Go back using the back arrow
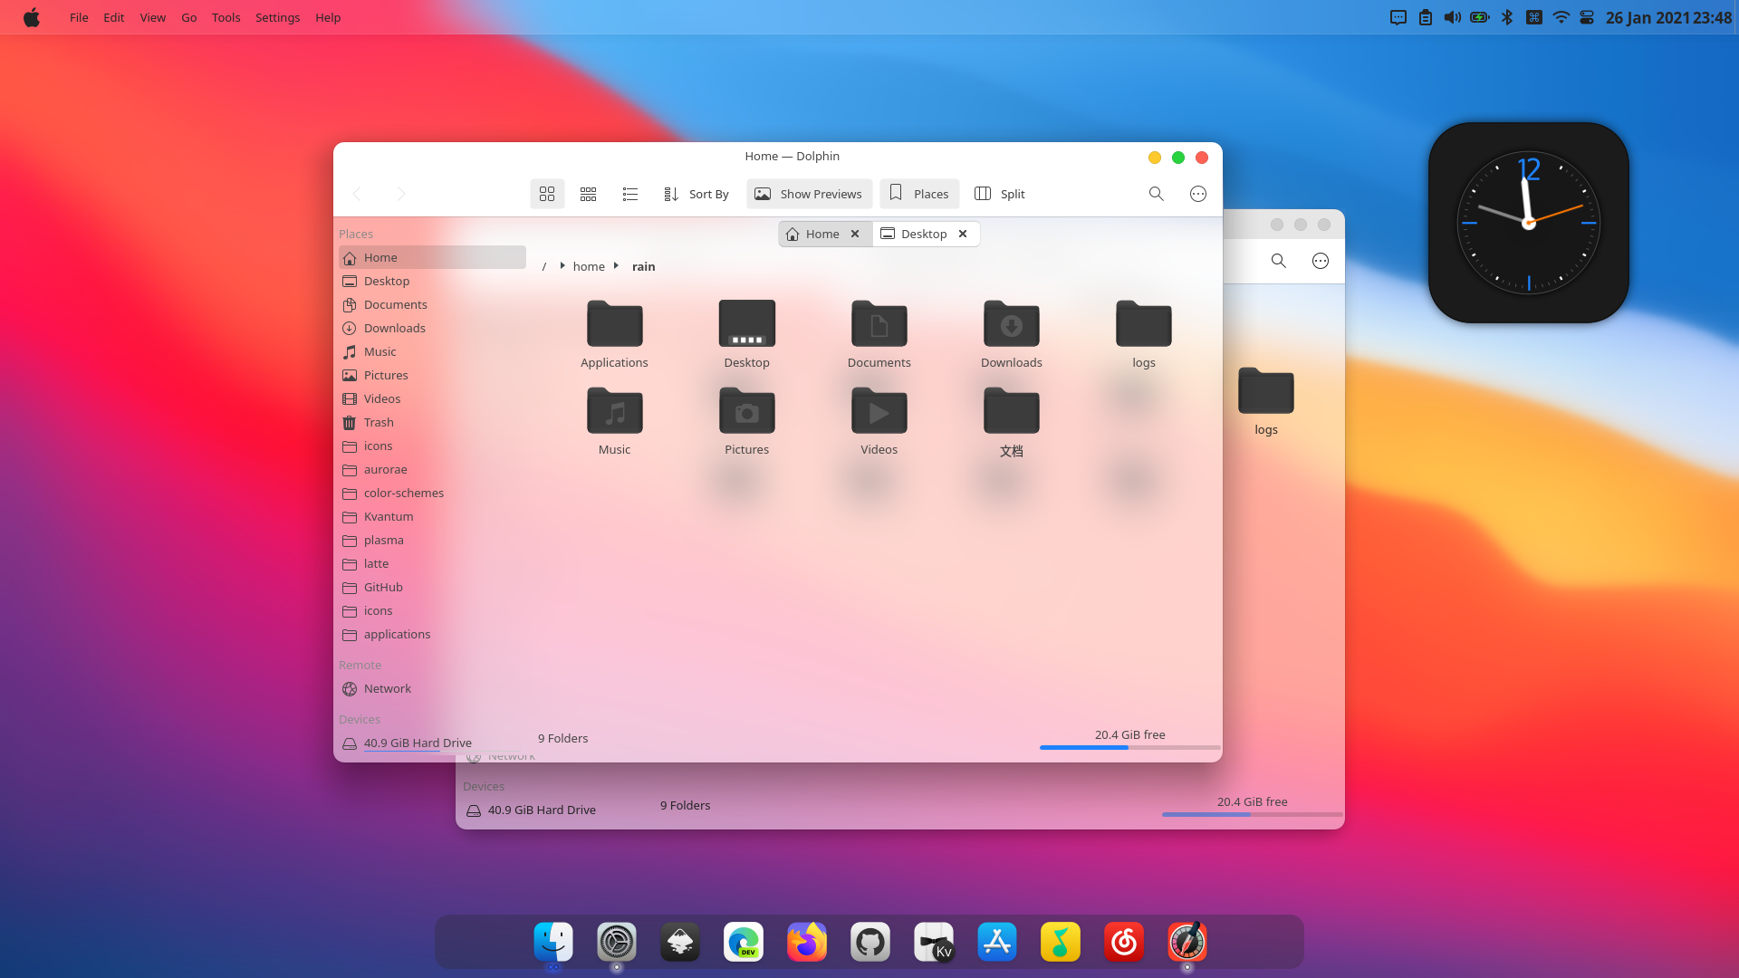The image size is (1739, 978). tap(357, 194)
